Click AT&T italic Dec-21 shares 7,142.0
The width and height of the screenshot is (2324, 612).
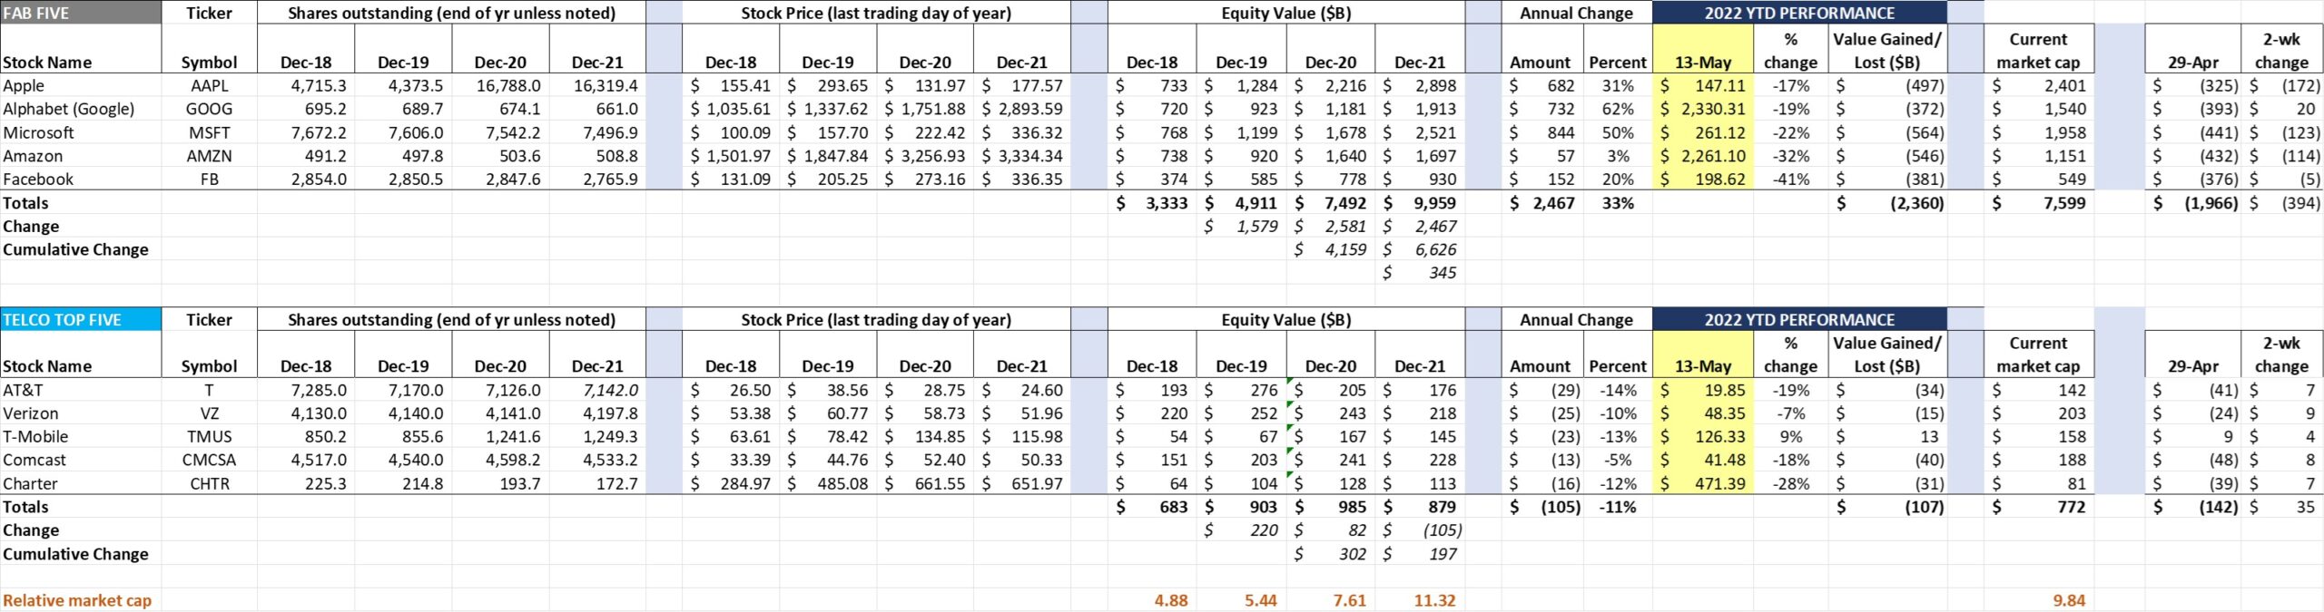(597, 390)
